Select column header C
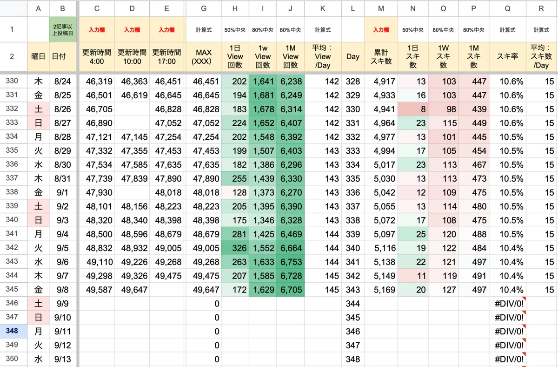 (97, 8)
